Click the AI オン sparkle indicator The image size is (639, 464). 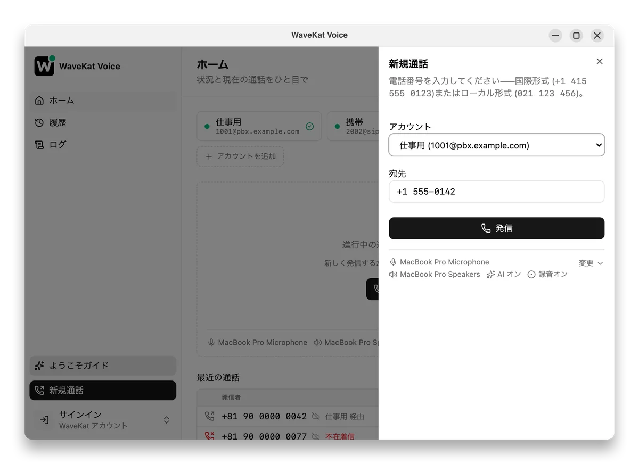(x=504, y=274)
